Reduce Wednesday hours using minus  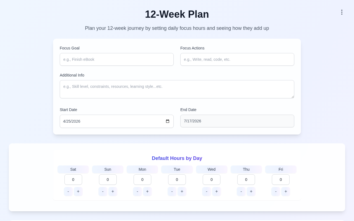point(207,191)
